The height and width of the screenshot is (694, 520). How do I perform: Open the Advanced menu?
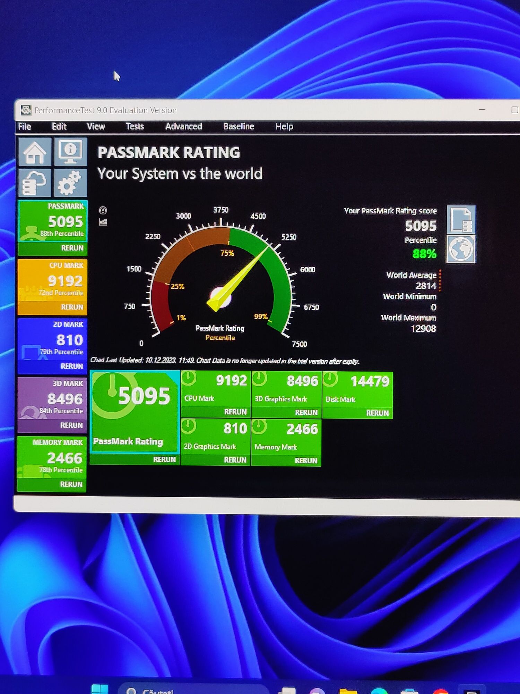pos(183,126)
